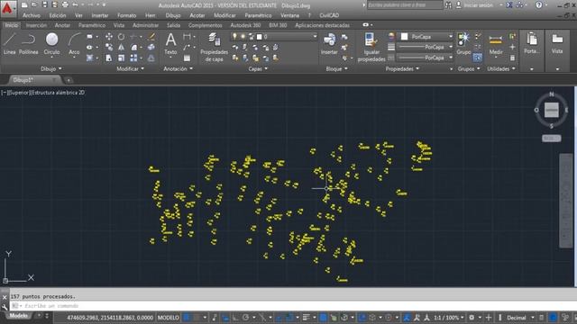Image resolution: width=577 pixels, height=324 pixels.
Task: Toggle the layer on/off lightbulb icon
Action: pyautogui.click(x=234, y=36)
